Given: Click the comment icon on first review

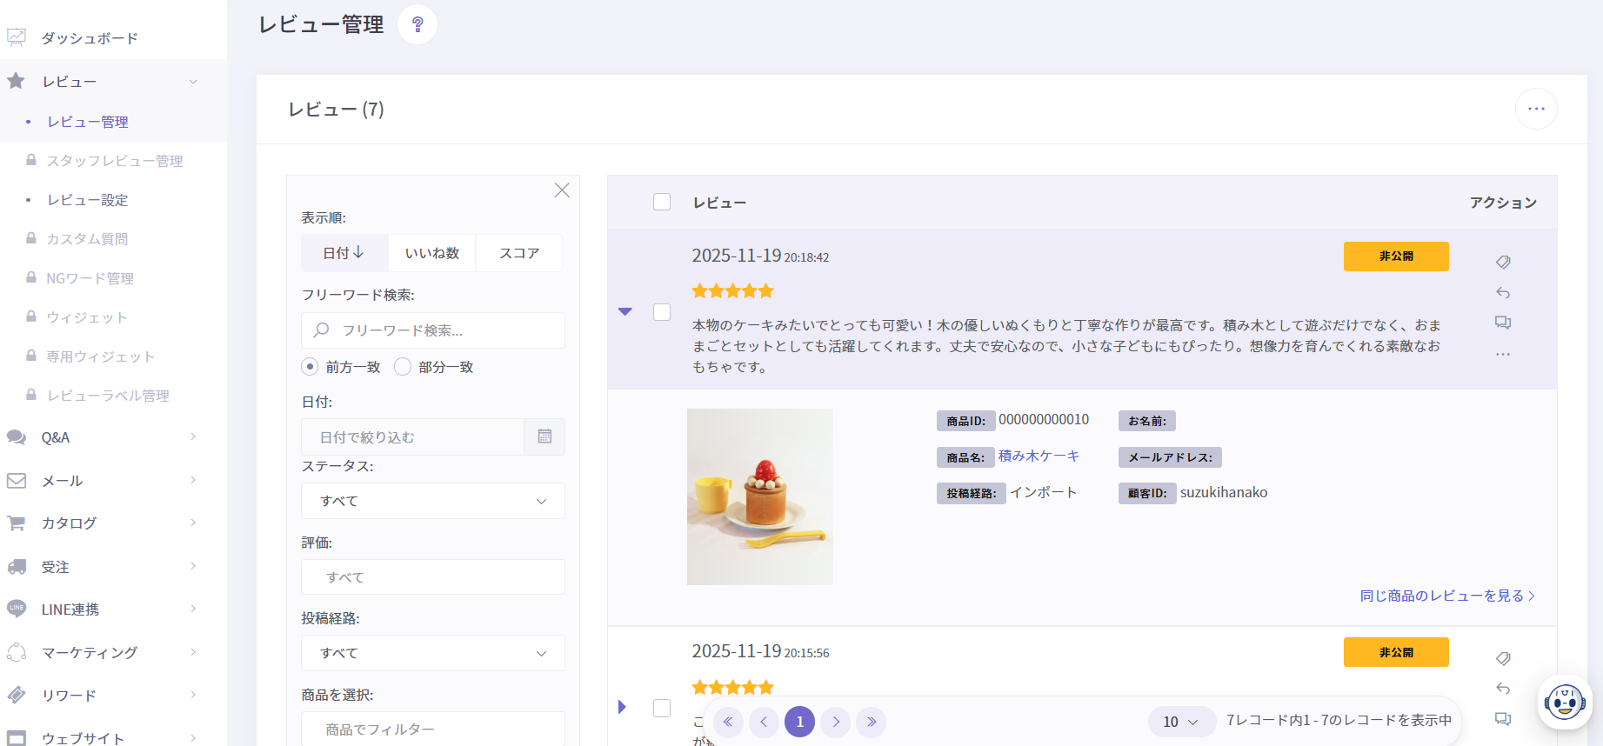Looking at the screenshot, I should [1503, 323].
